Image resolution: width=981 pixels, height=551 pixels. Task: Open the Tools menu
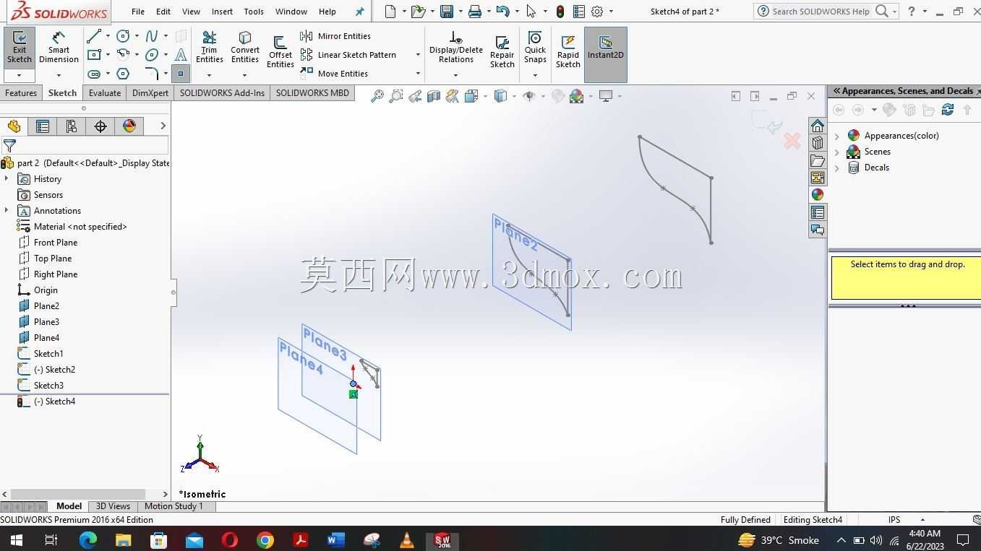point(254,12)
